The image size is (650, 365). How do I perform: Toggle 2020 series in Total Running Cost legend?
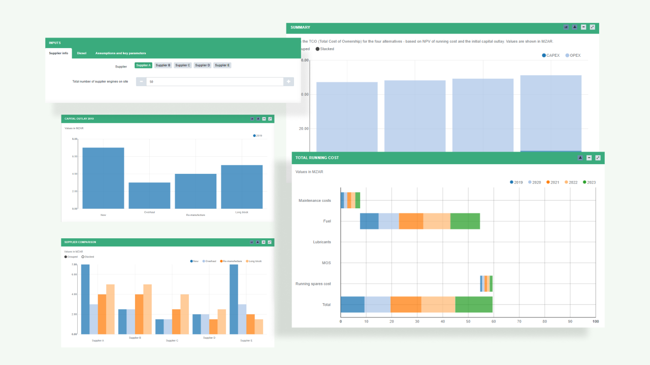click(535, 182)
